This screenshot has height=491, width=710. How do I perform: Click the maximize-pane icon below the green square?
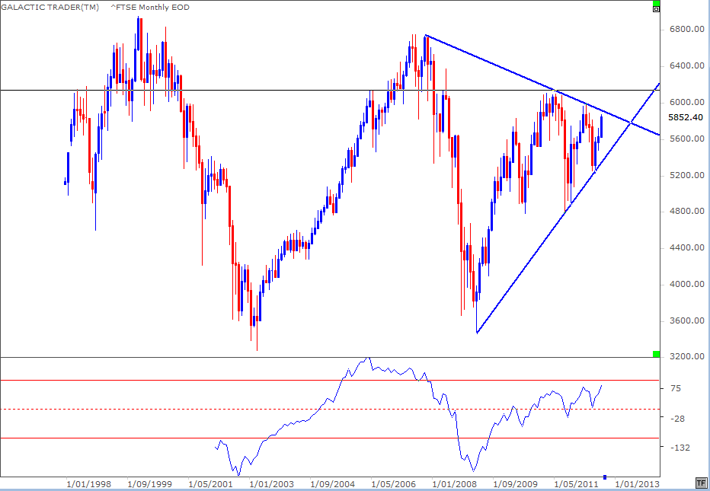[x=656, y=9]
